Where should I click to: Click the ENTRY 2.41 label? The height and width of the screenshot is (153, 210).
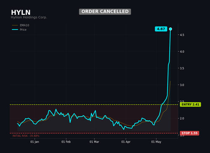(190, 105)
